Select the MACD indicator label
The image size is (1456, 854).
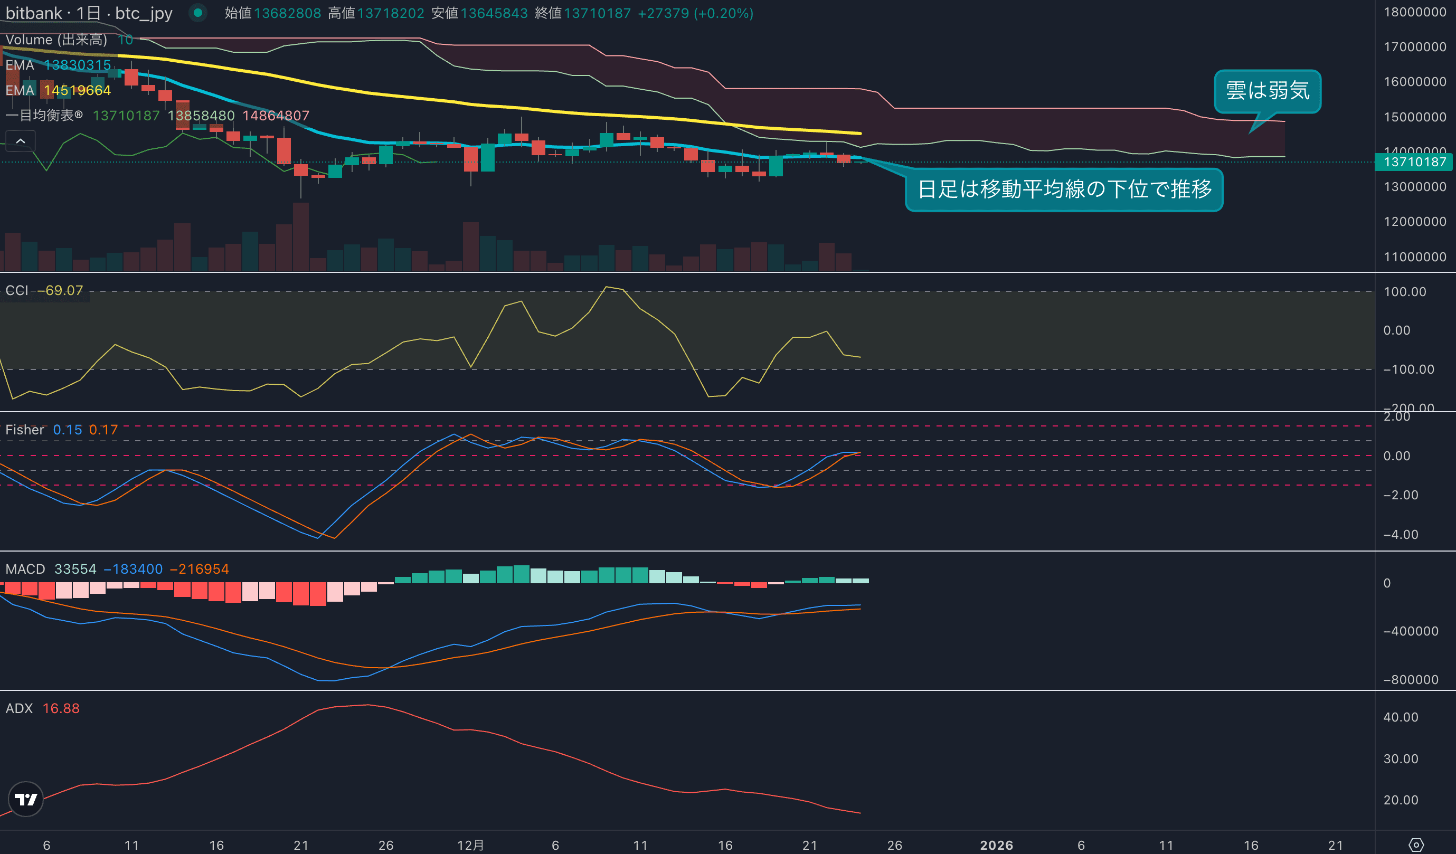point(25,569)
